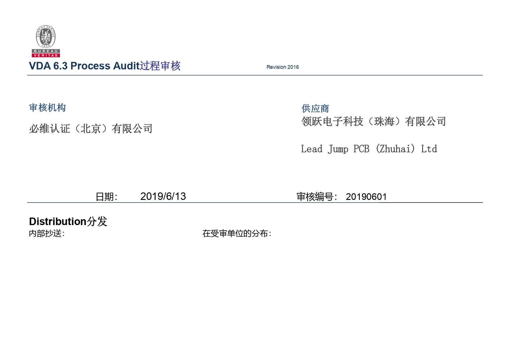Select the auditor name '必维认证（北京）有限公司'
508x359 pixels.
click(91, 129)
